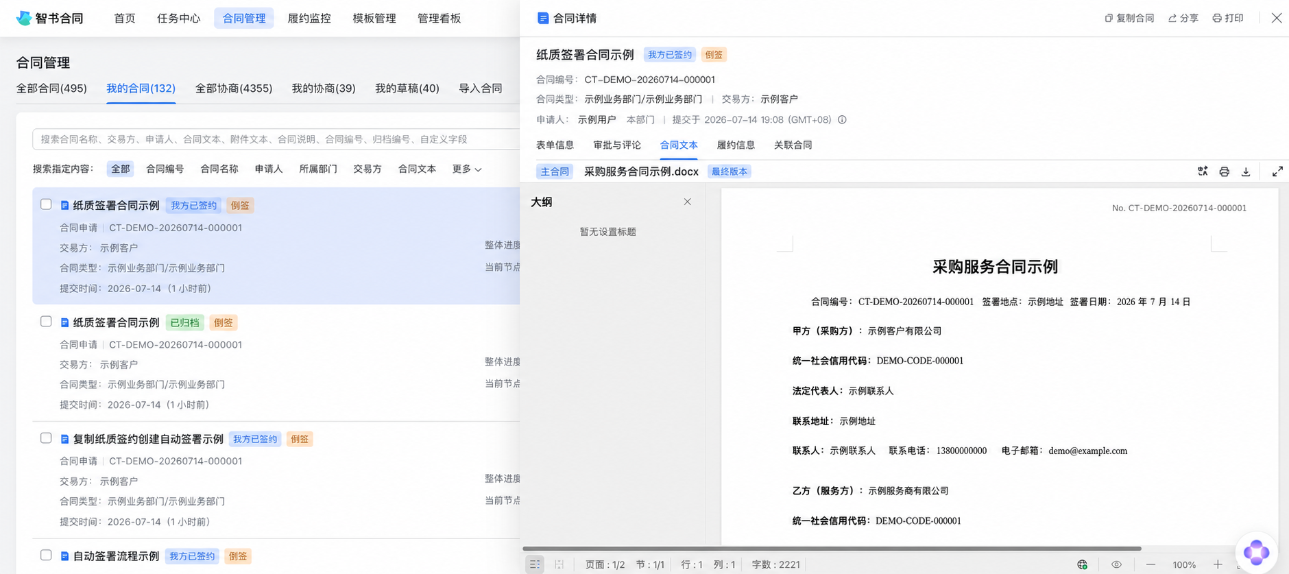Select 所属部门 search scope filter
The width and height of the screenshot is (1289, 574).
point(318,169)
